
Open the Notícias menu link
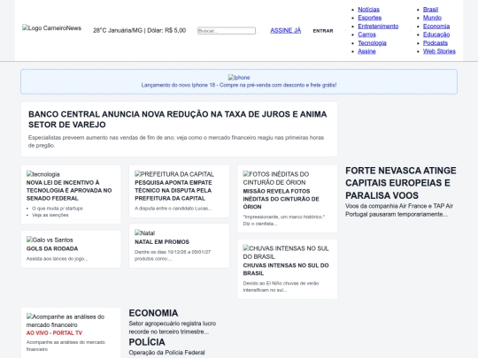point(368,10)
